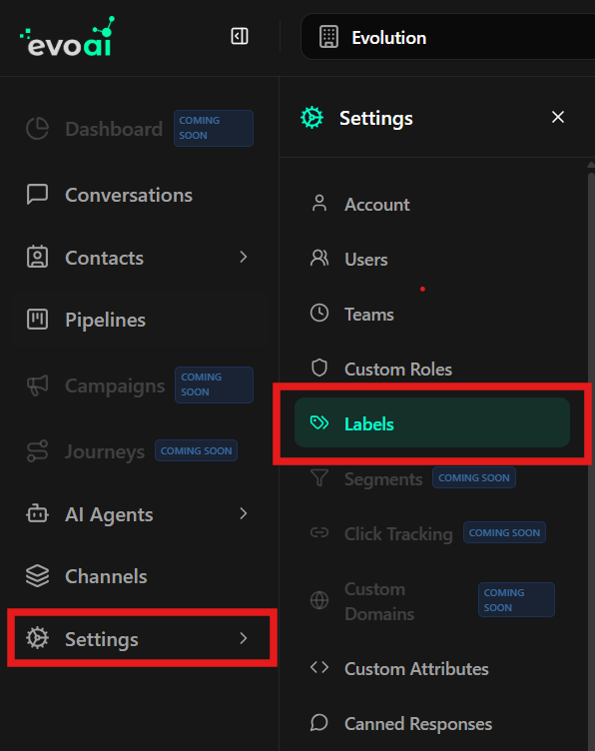
Task: Click the Labels tag icon
Action: pyautogui.click(x=319, y=422)
